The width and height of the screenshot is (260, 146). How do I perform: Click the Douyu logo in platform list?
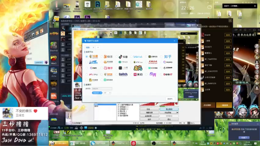pyautogui.click(x=93, y=56)
